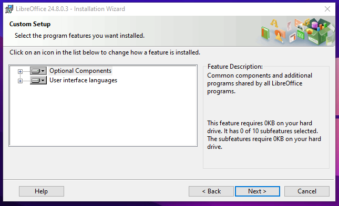339x206 pixels.
Task: Cancel the installation wizard
Action: (x=307, y=191)
